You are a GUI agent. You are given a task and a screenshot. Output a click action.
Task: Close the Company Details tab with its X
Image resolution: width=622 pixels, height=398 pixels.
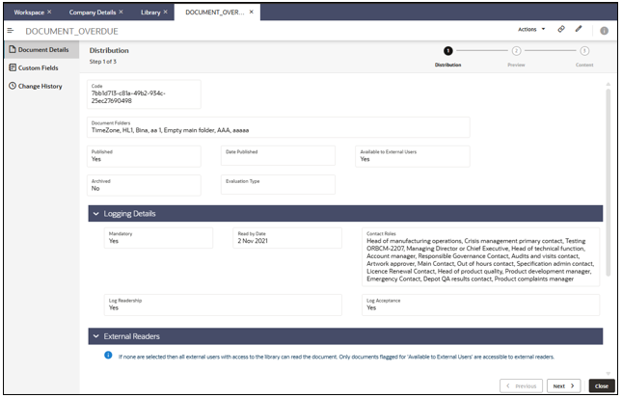click(x=121, y=12)
